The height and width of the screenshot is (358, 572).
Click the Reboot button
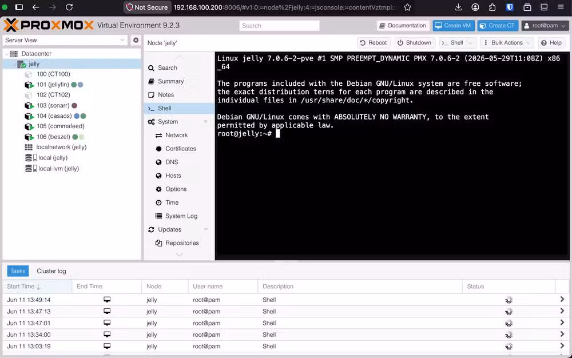point(373,43)
